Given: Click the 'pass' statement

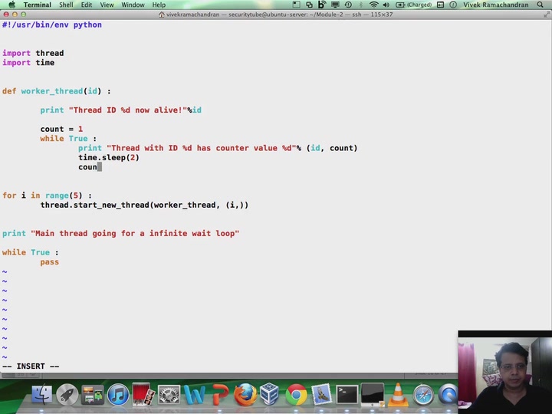Looking at the screenshot, I should 50,262.
